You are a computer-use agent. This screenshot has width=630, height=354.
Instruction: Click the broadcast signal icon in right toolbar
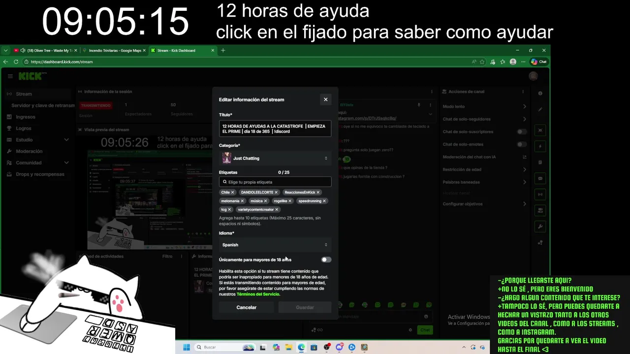[x=540, y=194]
